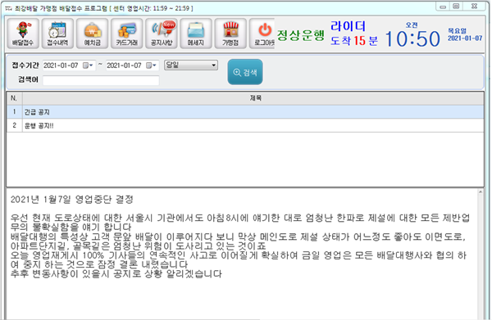This screenshot has width=492, height=320.
Task: Click the 검색어 search keyword field
Action: tap(101, 80)
